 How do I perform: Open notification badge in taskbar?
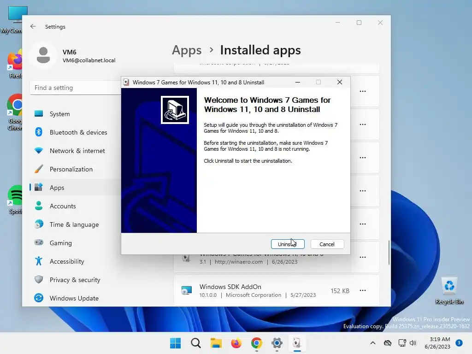[x=459, y=342]
